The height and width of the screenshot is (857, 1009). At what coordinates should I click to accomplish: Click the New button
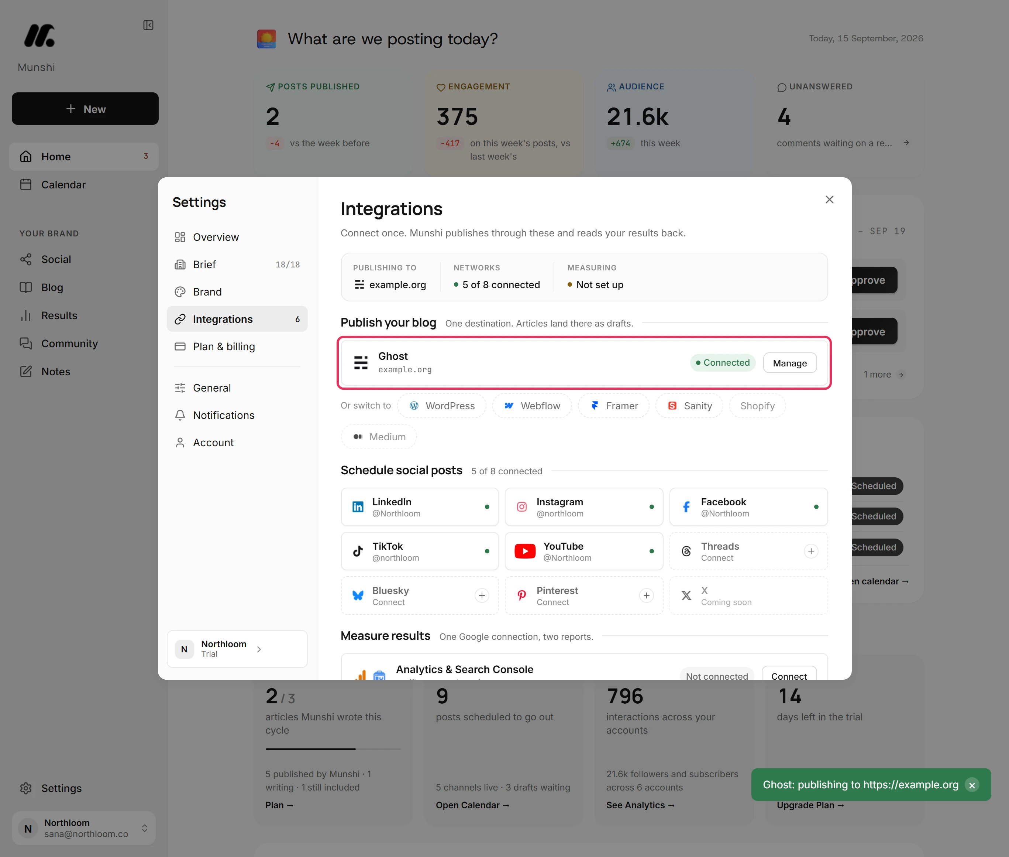(85, 109)
